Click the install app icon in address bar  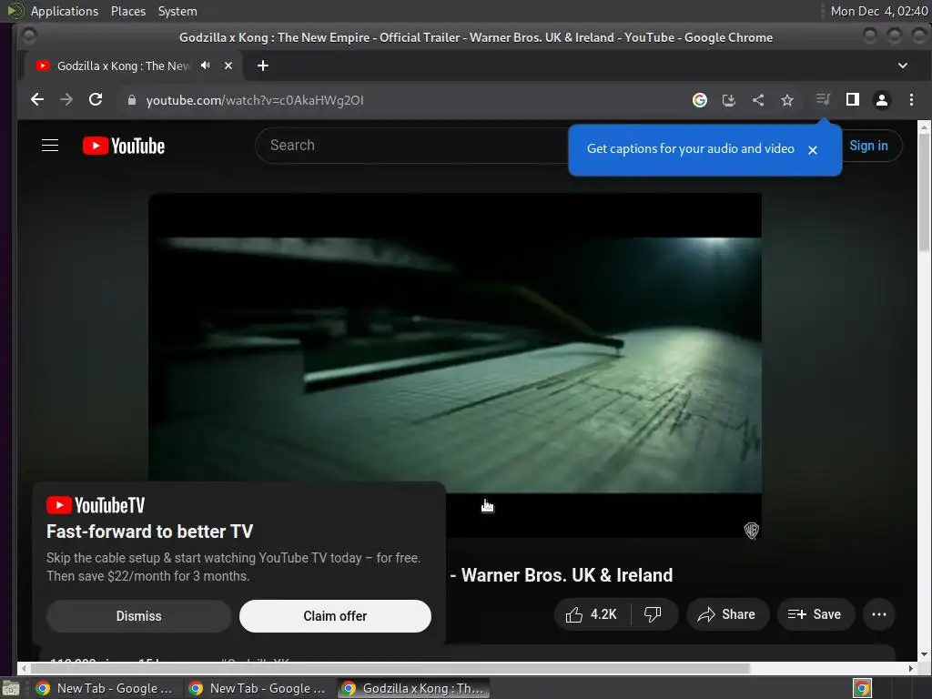729,100
